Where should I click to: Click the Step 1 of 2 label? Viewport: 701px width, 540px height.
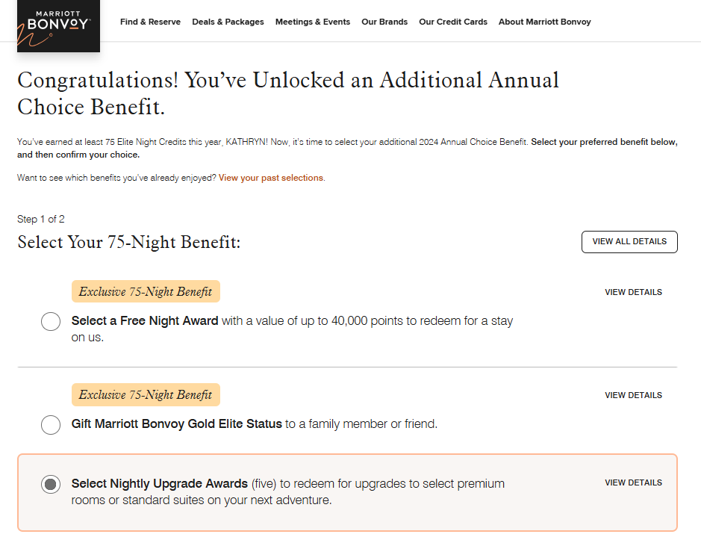(40, 219)
